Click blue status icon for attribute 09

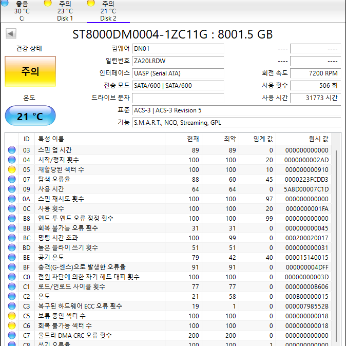12,189
